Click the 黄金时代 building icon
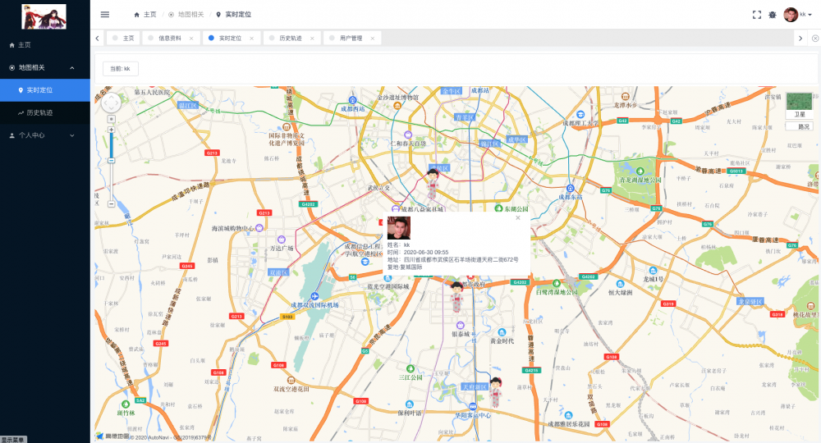The image size is (821, 443). coord(502,332)
